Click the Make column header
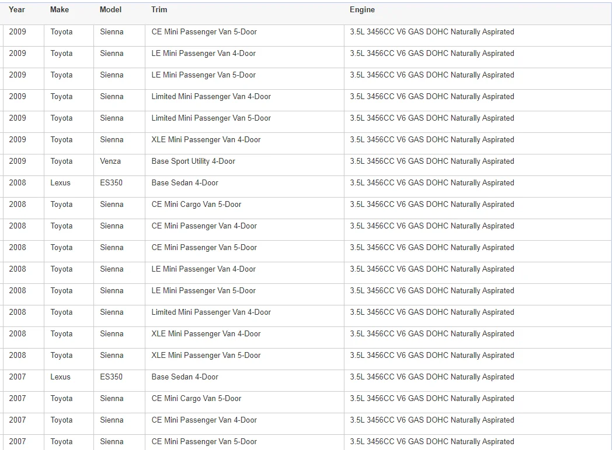The width and height of the screenshot is (613, 450). [60, 10]
